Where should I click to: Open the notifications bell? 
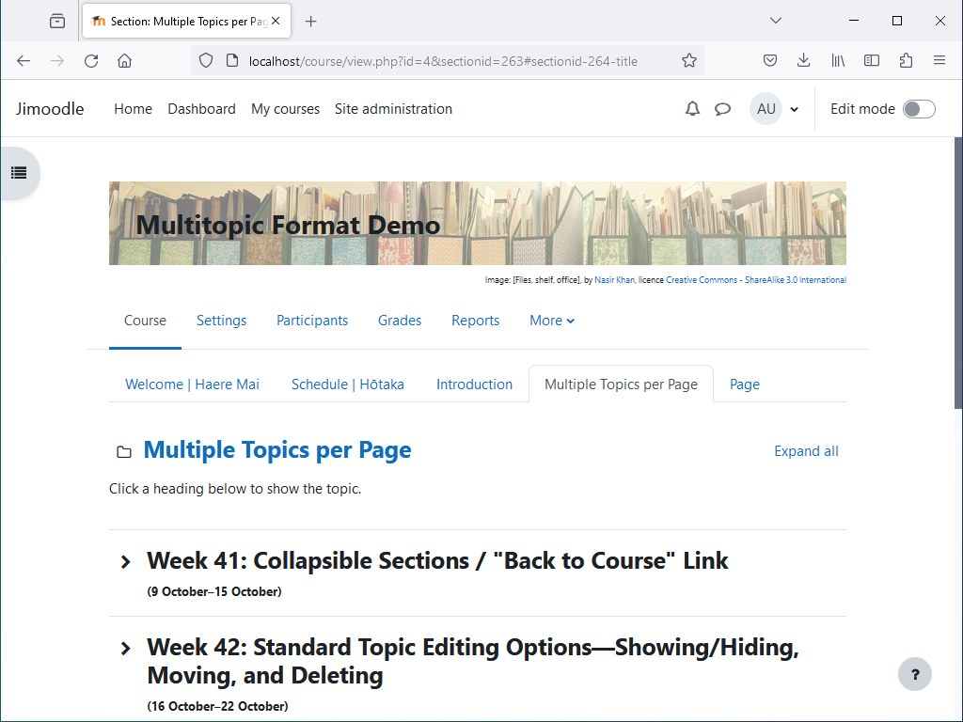pyautogui.click(x=692, y=109)
